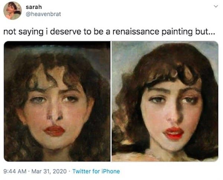The height and width of the screenshot is (180, 223).
Task: Open the @heavenbrat handle link
Action: click(43, 14)
